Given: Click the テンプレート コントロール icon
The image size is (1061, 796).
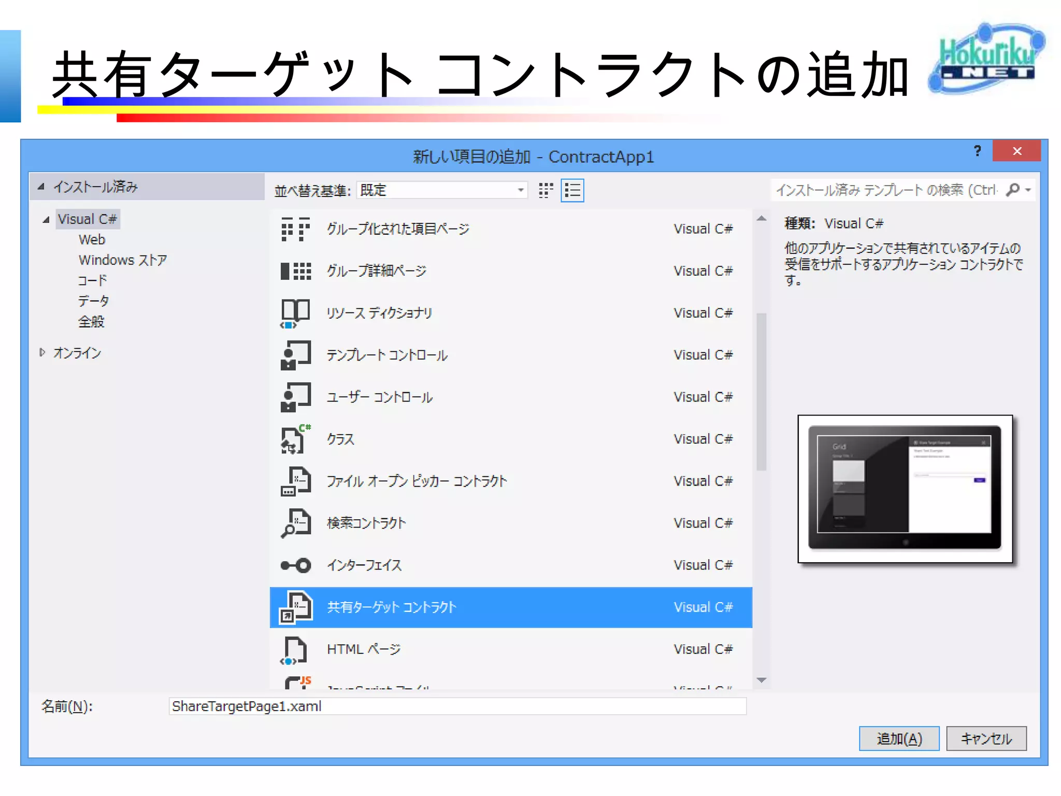Looking at the screenshot, I should point(295,355).
